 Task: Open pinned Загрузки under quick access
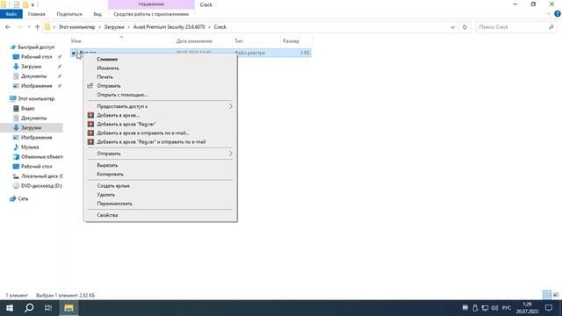pyautogui.click(x=31, y=67)
